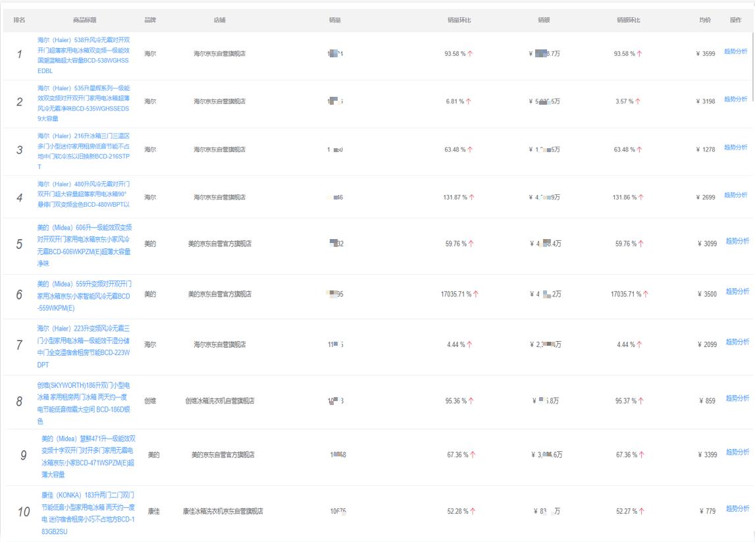This screenshot has height=542, width=755.
Task: Click 趋势分析 for the ¥3599 row
Action: (x=736, y=51)
